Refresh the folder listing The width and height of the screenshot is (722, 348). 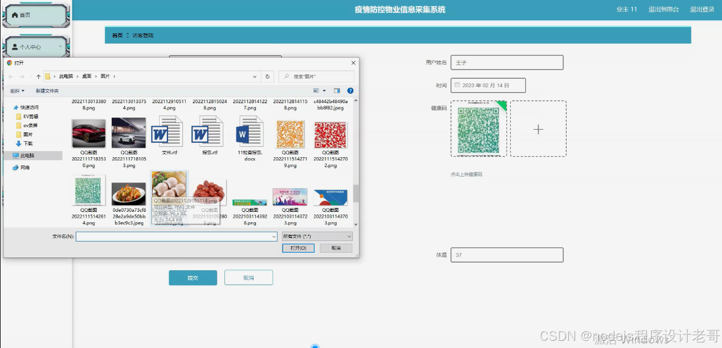tap(268, 77)
